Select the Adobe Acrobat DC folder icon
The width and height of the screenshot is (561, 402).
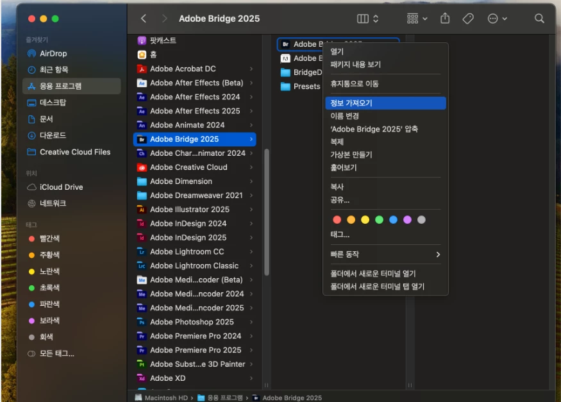[142, 69]
